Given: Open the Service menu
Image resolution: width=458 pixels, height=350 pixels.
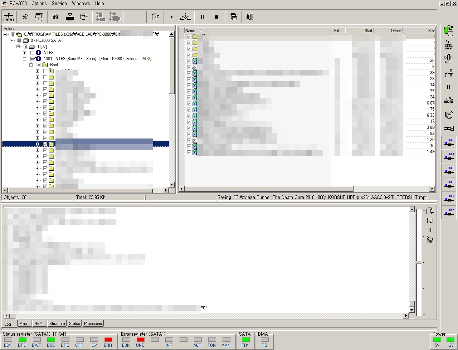Looking at the screenshot, I should click(59, 3).
